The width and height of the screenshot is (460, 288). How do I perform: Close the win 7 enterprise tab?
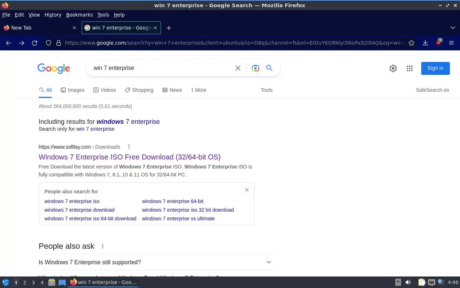[156, 28]
